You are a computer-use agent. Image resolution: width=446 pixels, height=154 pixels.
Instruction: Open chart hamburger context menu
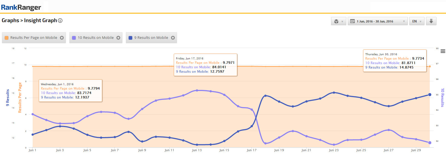[x=443, y=51]
